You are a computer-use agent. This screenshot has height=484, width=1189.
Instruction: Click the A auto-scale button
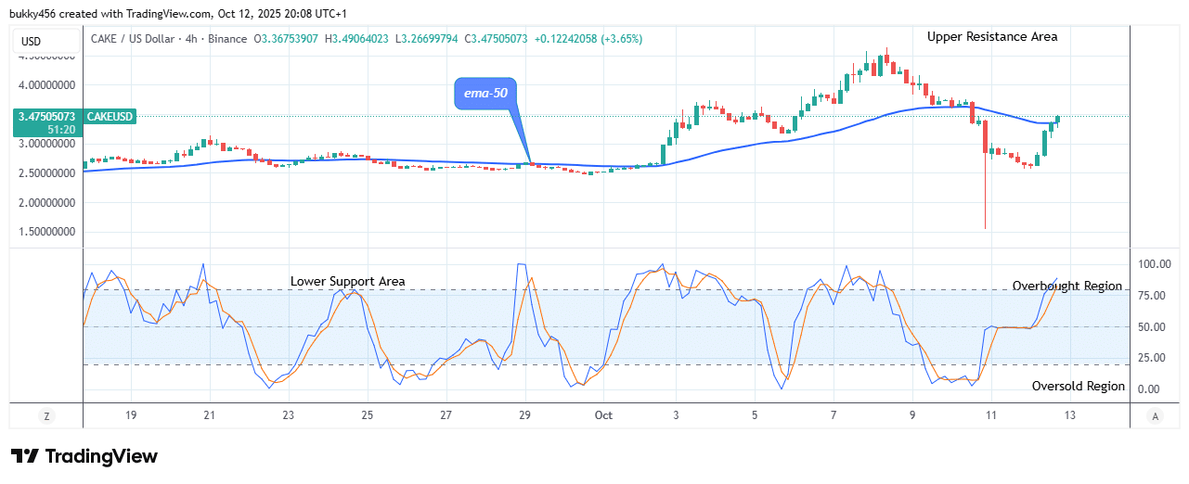pyautogui.click(x=1153, y=416)
